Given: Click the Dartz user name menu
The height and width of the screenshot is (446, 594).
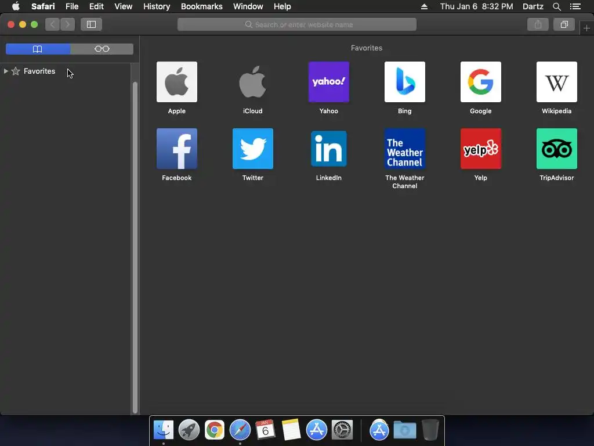Looking at the screenshot, I should 533,6.
